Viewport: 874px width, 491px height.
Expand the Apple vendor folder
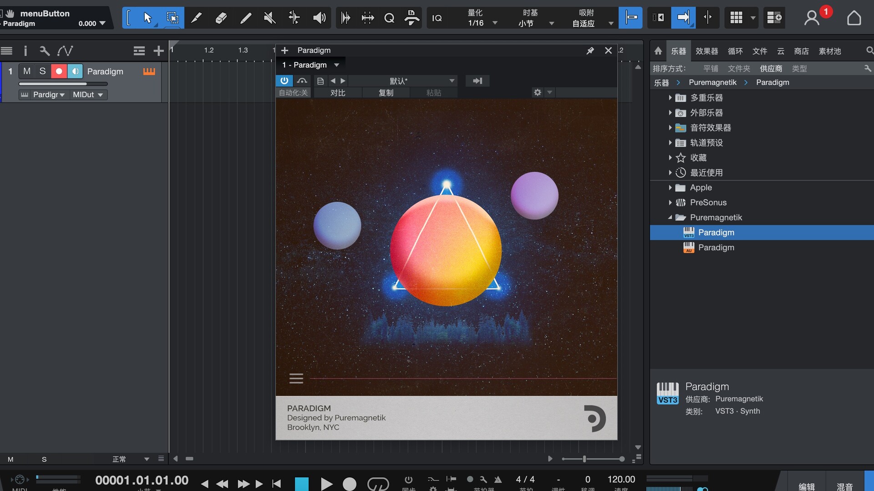click(670, 188)
